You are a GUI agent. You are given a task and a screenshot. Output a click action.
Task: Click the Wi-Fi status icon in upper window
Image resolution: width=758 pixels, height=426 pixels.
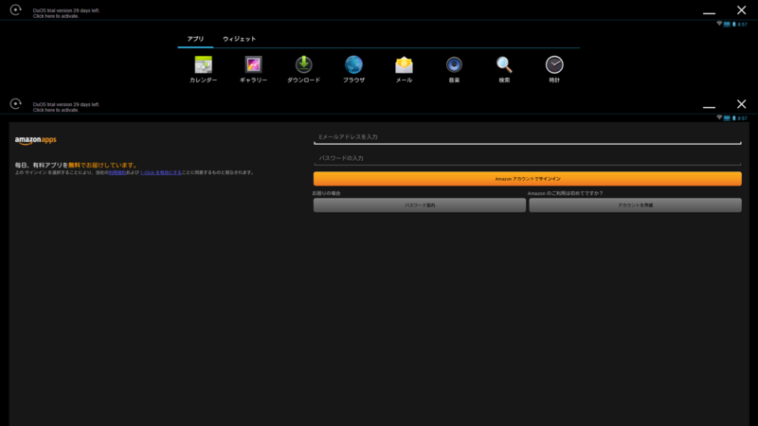(x=719, y=24)
